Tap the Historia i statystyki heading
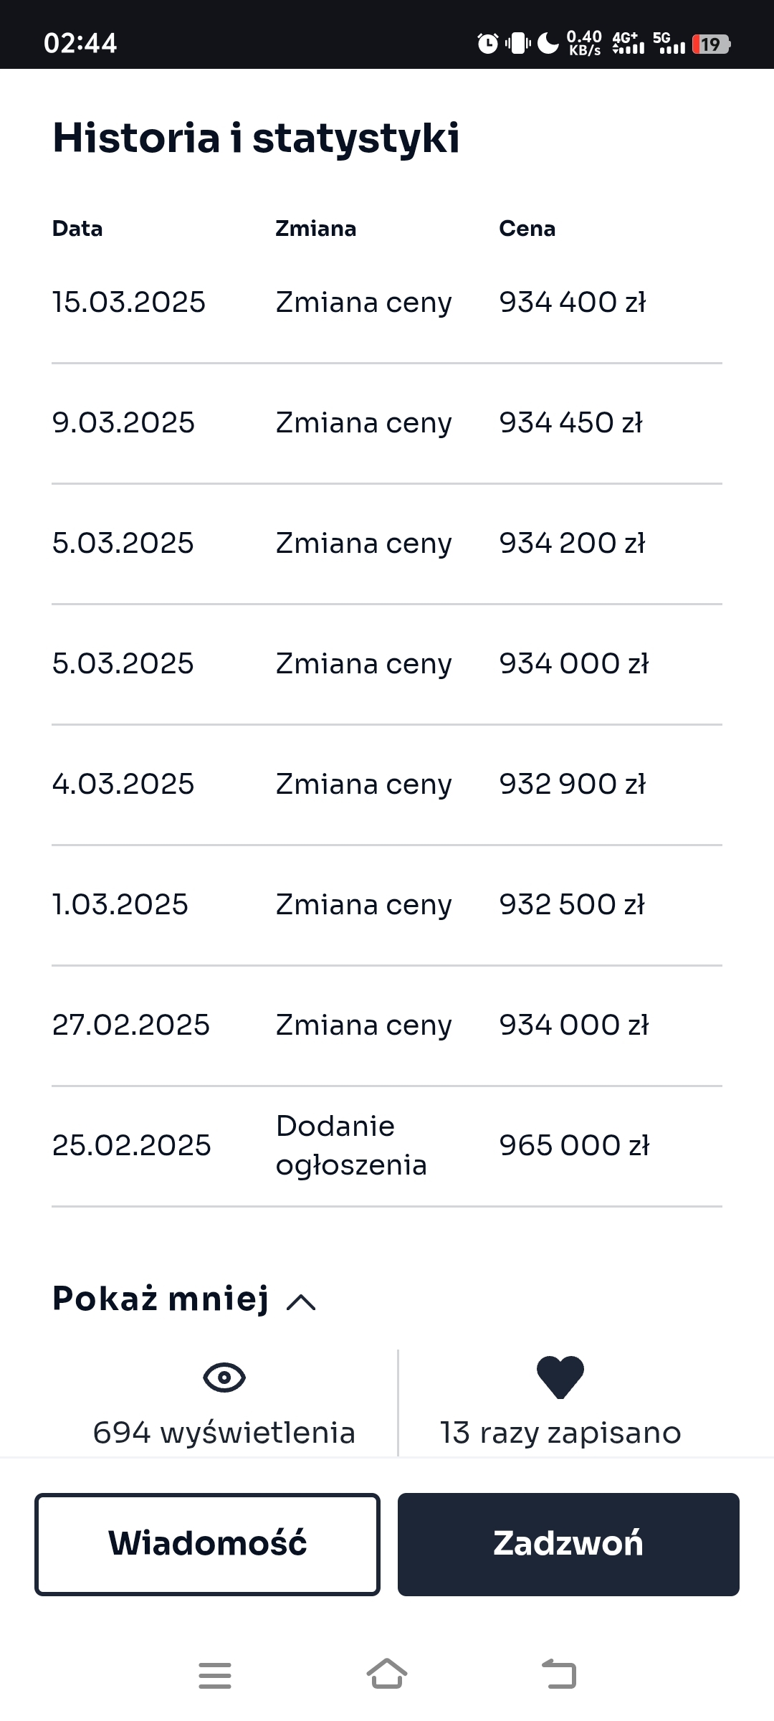Viewport: 774px width, 1721px height. (256, 138)
